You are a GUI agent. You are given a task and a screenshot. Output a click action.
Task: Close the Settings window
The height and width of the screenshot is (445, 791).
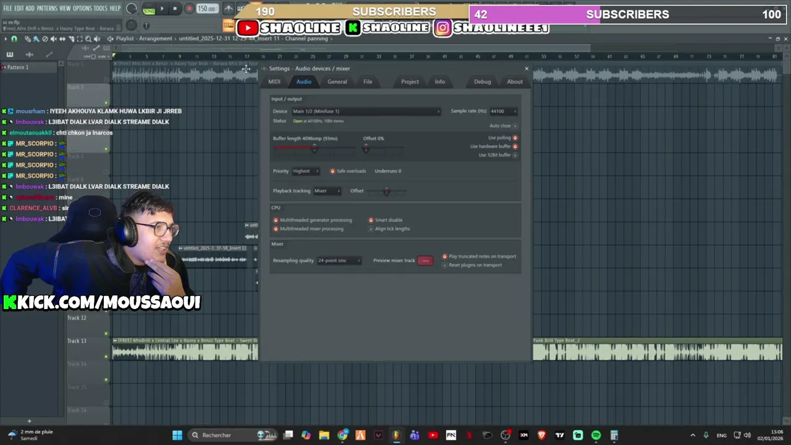pos(527,69)
